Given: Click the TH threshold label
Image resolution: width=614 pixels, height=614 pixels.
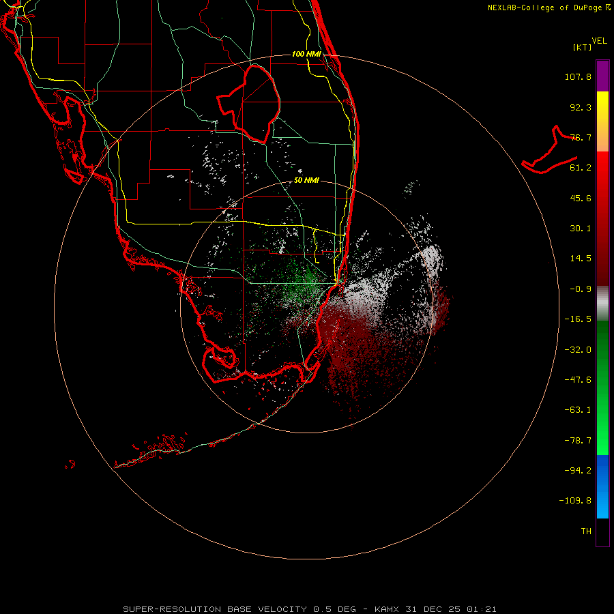Looking at the screenshot, I should point(586,531).
